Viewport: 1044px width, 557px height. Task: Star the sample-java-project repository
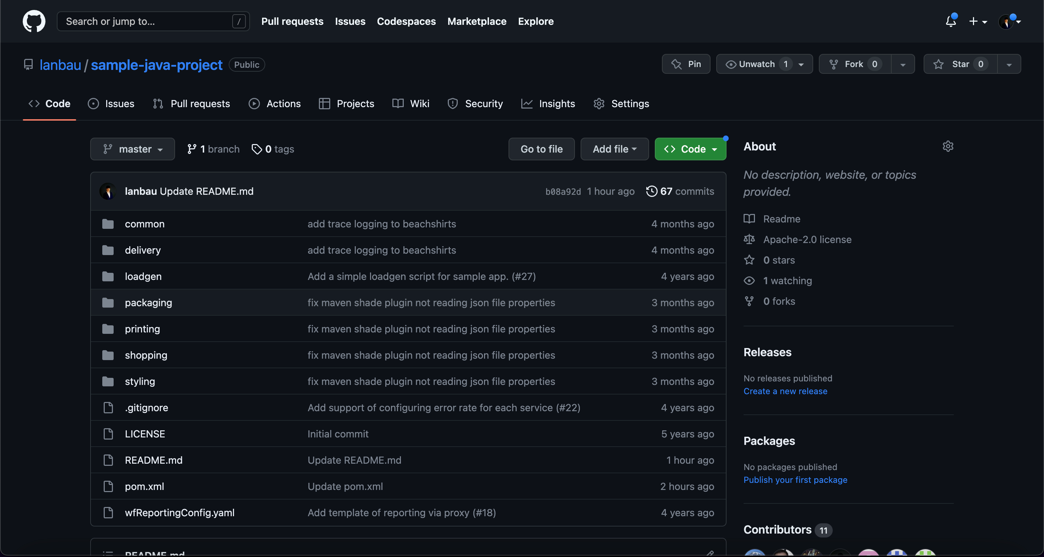(960, 64)
